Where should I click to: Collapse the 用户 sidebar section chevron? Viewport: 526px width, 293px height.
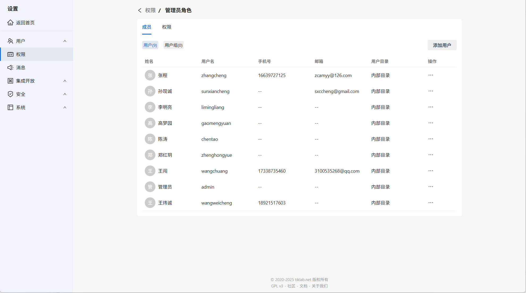click(x=65, y=41)
